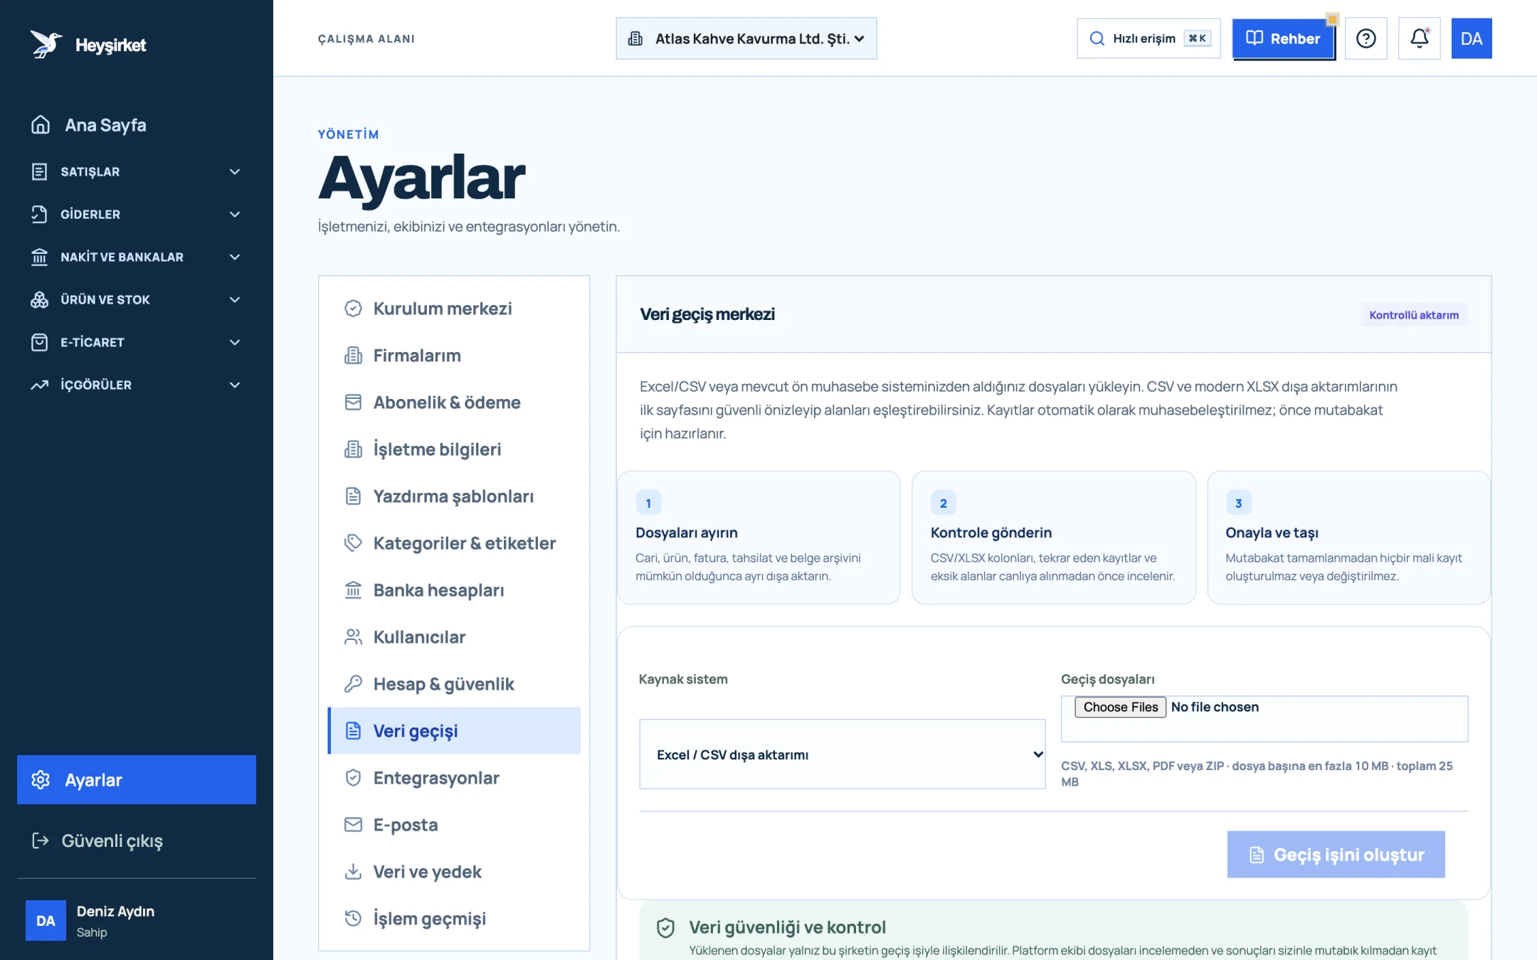The height and width of the screenshot is (960, 1537).
Task: Click the Kullanıcılar people icon
Action: point(353,637)
